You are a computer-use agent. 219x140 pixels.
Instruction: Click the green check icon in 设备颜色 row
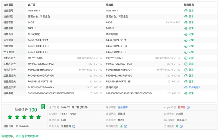click(x=186, y=17)
